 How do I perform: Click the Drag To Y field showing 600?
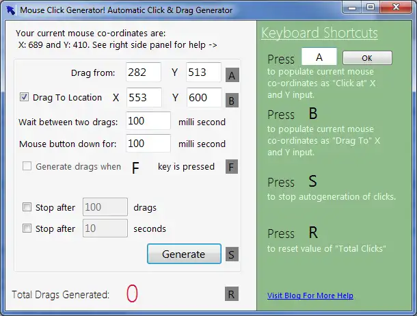point(204,97)
